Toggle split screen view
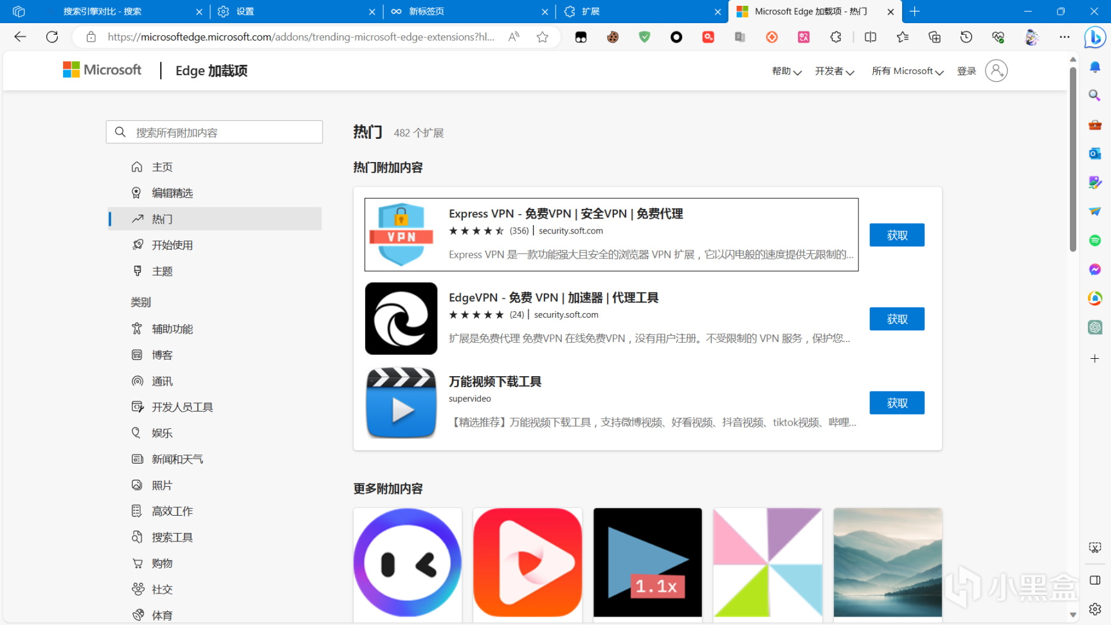The image size is (1111, 625). point(871,37)
